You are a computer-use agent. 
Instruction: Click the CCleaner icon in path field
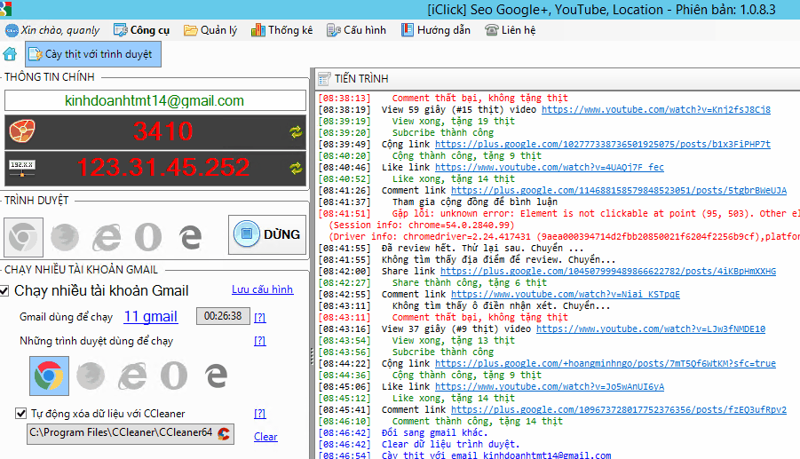(224, 433)
